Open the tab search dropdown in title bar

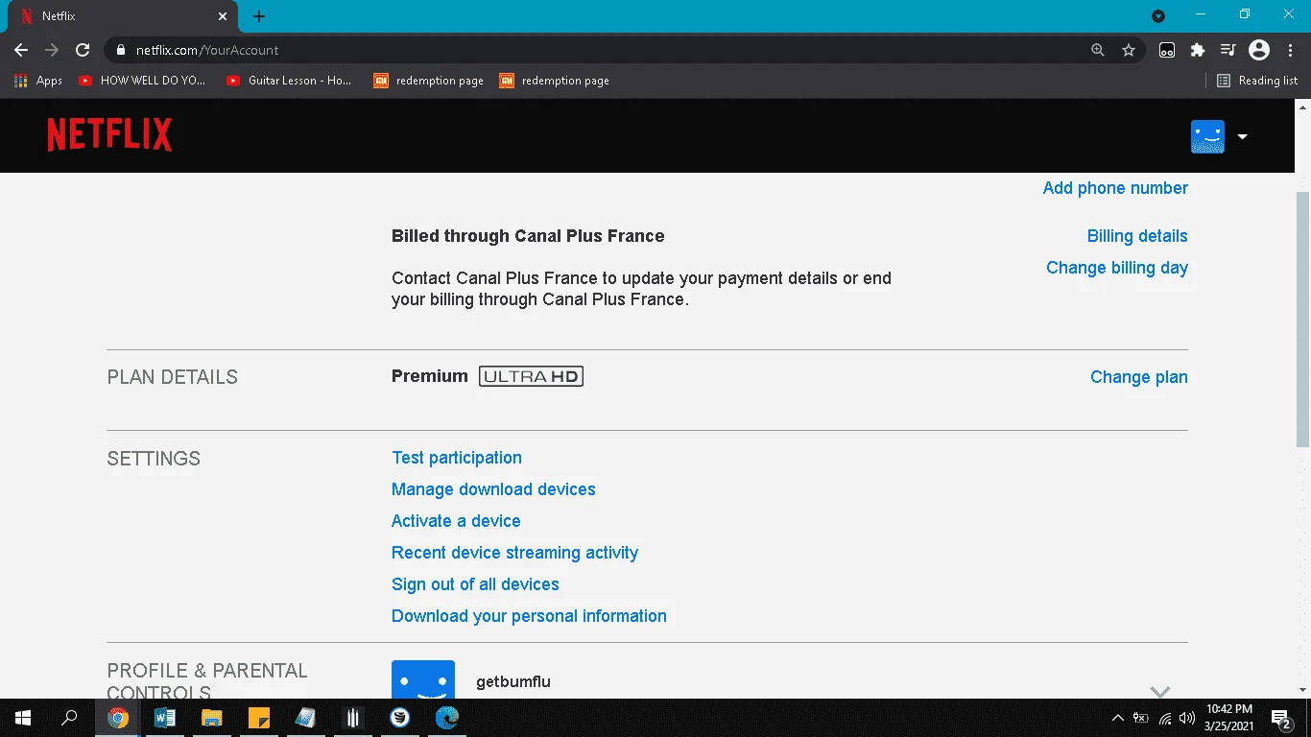(1158, 16)
